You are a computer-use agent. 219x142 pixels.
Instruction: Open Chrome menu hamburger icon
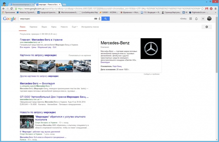tap(215, 8)
